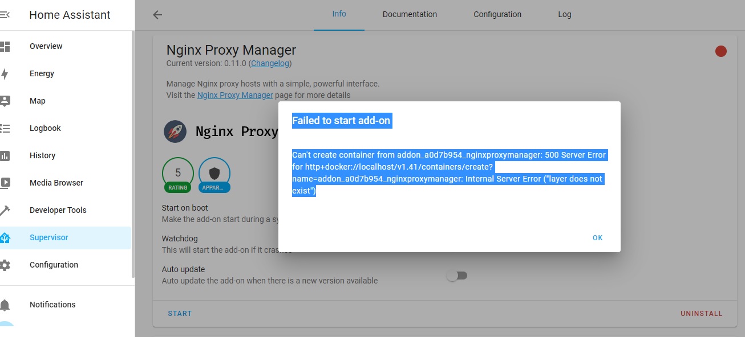Open the Media Browser
Image resolution: width=745 pixels, height=337 pixels.
(x=55, y=183)
